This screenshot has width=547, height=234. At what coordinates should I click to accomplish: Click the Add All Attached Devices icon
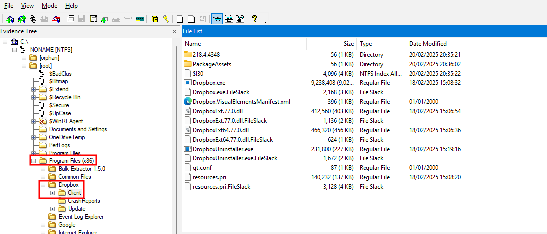[x=21, y=19]
